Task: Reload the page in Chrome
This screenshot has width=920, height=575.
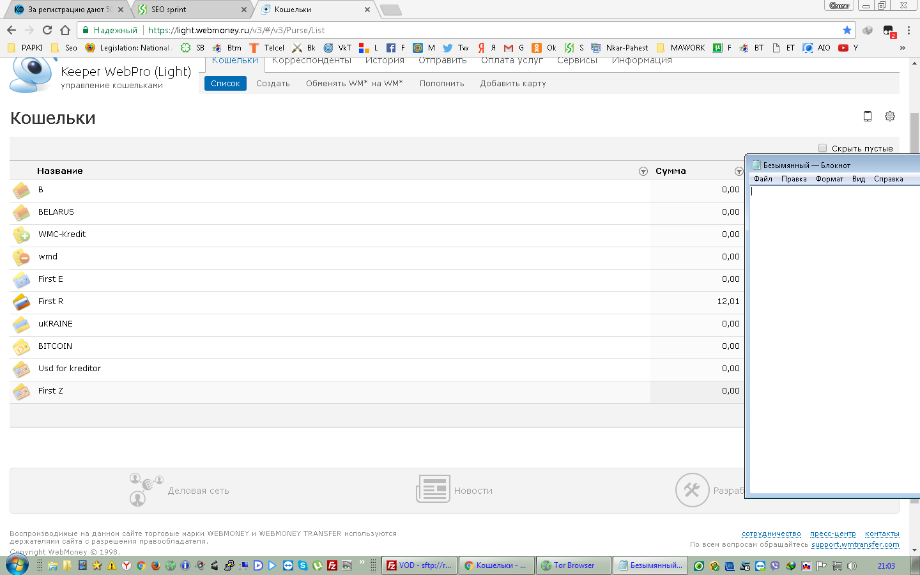Action: 47,30
